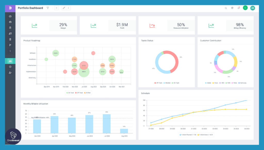Select the red $470K bubble on Infrastructure row
The height and width of the screenshot is (150, 264).
[84, 65]
